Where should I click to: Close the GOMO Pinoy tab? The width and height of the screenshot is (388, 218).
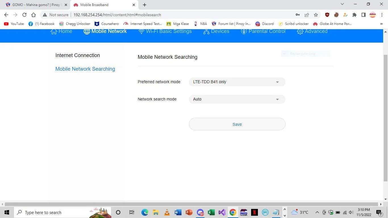pyautogui.click(x=66, y=5)
